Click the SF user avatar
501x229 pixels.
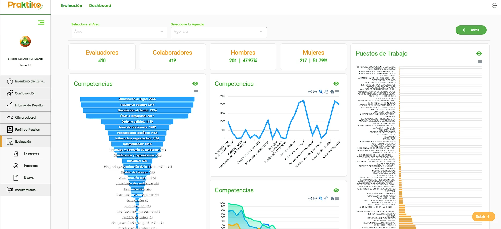tap(25, 42)
